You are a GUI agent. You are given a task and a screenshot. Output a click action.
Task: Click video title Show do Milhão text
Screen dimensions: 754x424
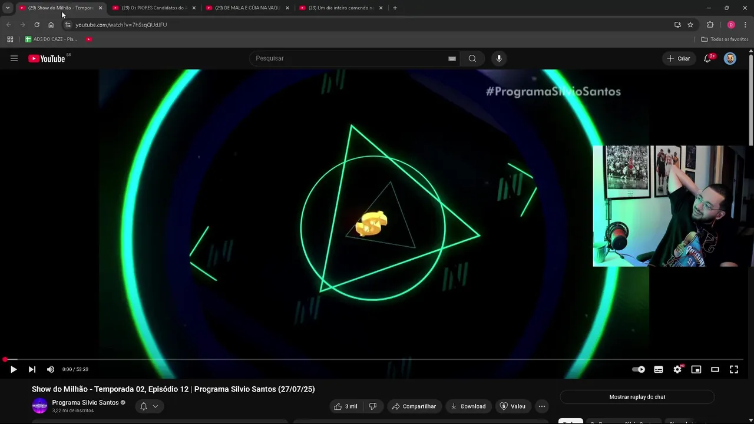(173, 389)
